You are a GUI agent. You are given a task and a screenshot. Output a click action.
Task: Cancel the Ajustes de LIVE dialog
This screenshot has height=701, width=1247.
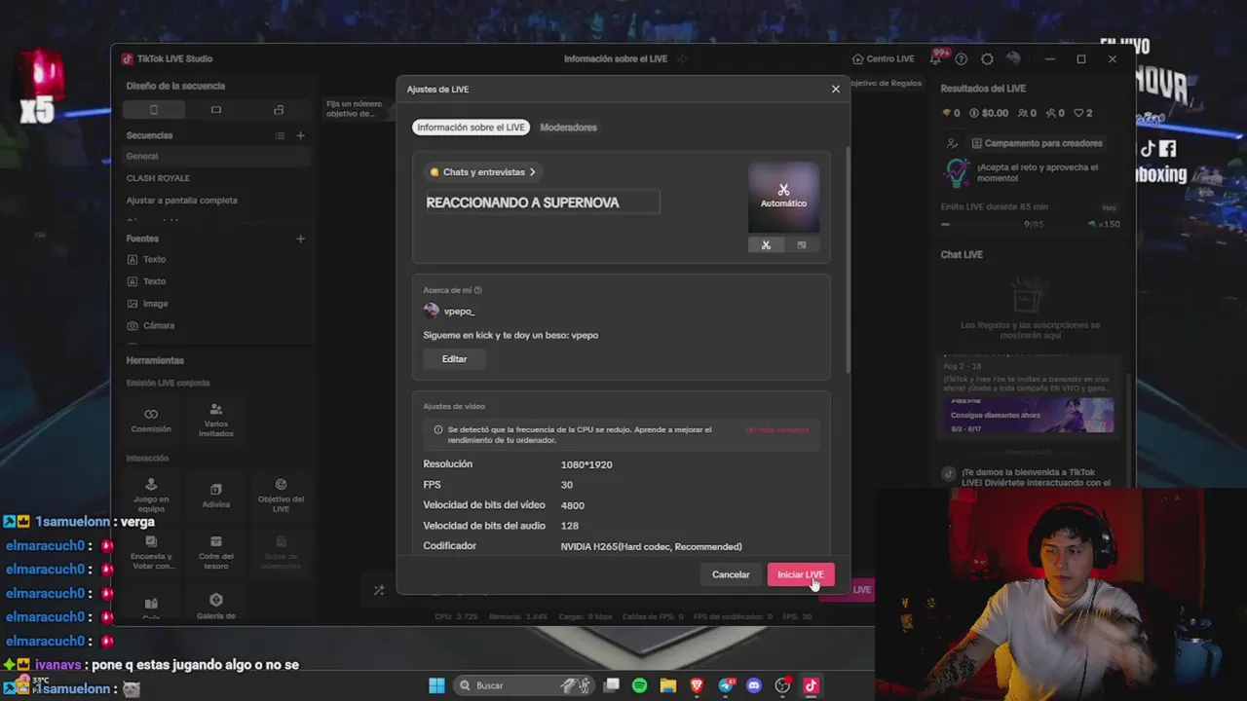(x=731, y=574)
